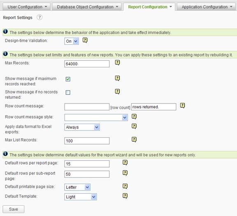Expand the Row count message style dropdown

[x=96, y=117]
